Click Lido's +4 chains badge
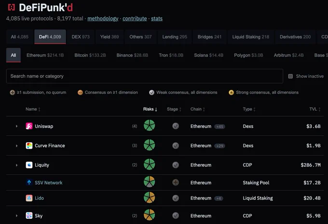 click(x=219, y=198)
